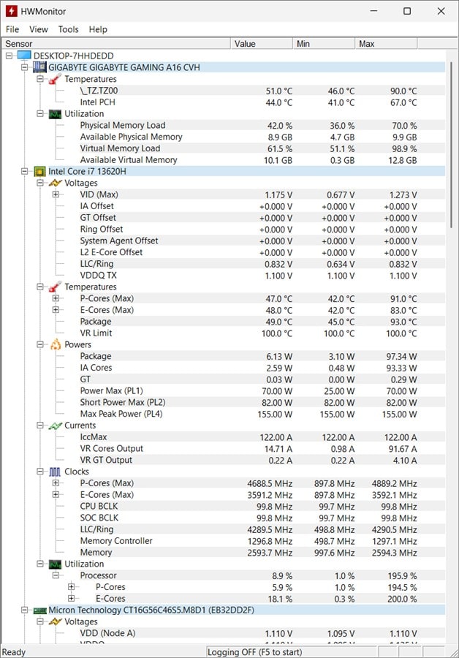The width and height of the screenshot is (459, 658).
Task: Click the Clocks waveform icon
Action: 56,472
